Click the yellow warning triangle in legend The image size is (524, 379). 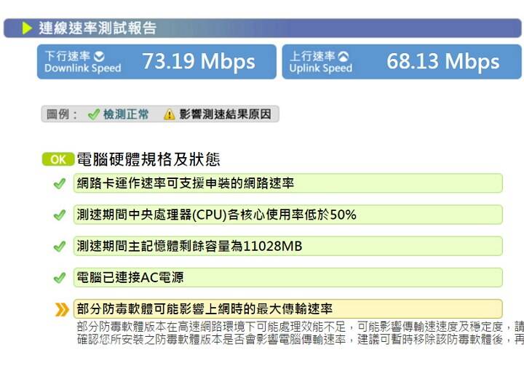(169, 115)
